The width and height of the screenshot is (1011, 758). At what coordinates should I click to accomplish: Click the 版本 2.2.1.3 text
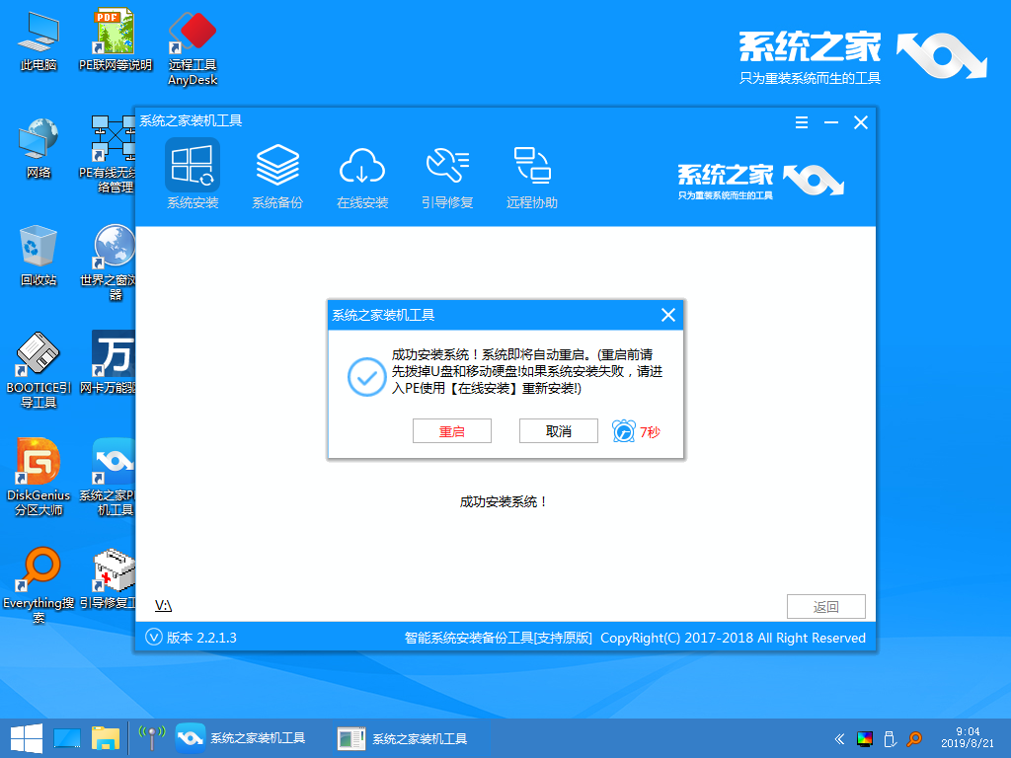point(201,638)
